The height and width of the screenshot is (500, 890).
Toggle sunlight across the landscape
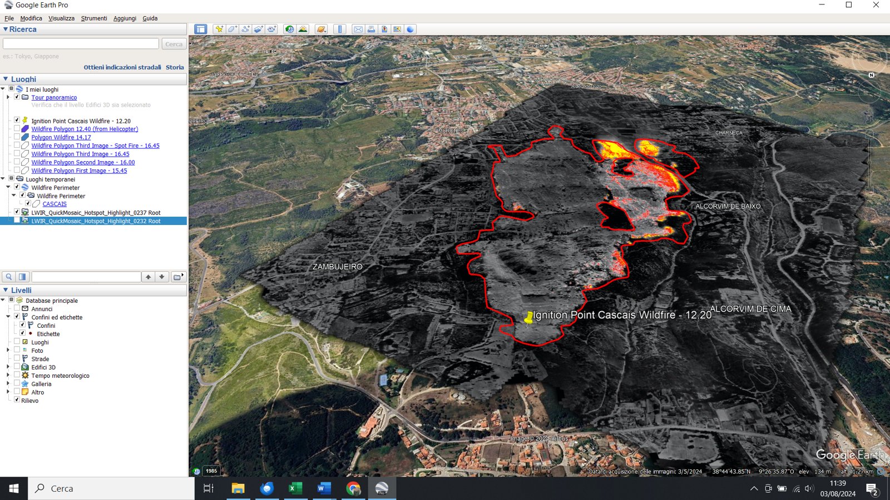(303, 29)
